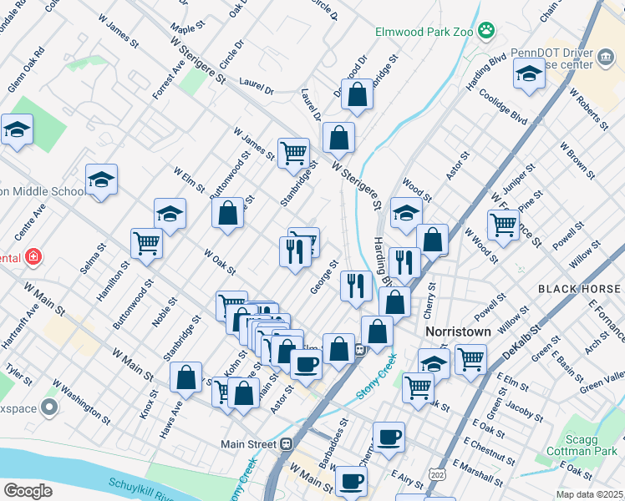This screenshot has height=501, width=625.
Task: Click the DeKalb St label
Action: tap(521, 342)
